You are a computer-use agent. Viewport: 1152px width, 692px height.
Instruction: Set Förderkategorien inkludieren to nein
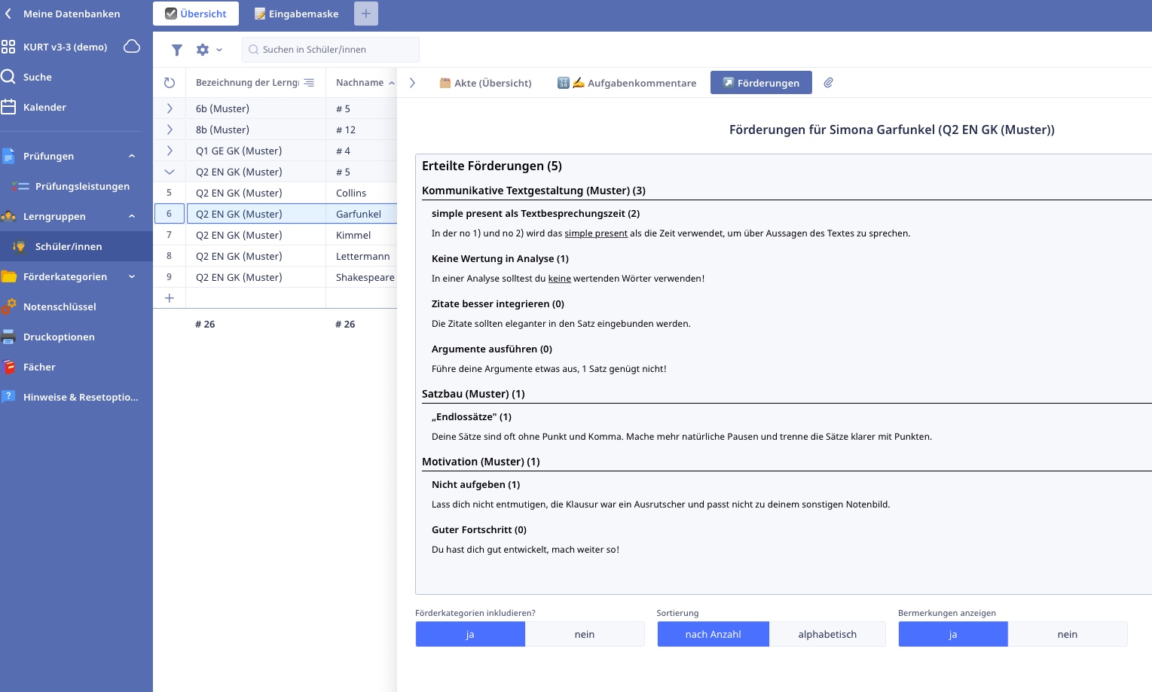click(585, 634)
